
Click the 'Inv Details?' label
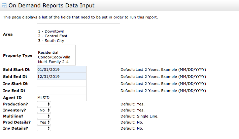pos(15,128)
